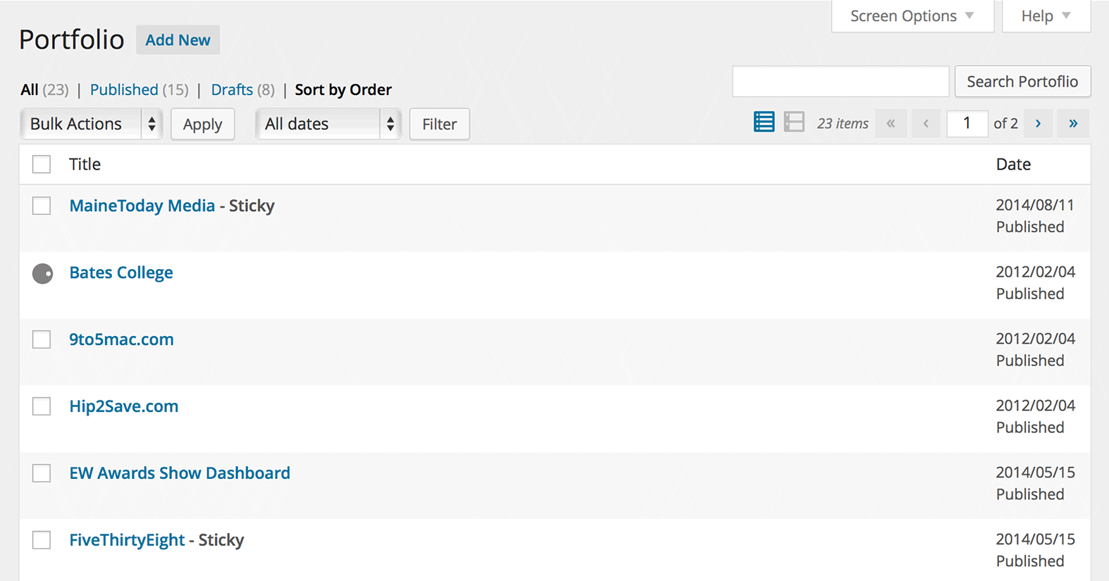Switch to excerpt view icon
The width and height of the screenshot is (1109, 581).
click(794, 123)
